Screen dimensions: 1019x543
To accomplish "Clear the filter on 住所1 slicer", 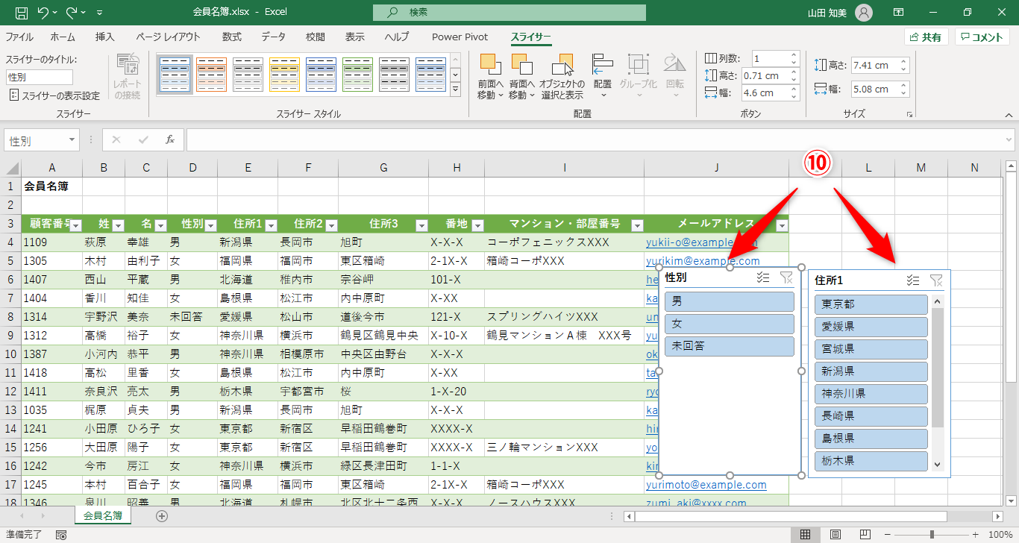I will pos(936,280).
